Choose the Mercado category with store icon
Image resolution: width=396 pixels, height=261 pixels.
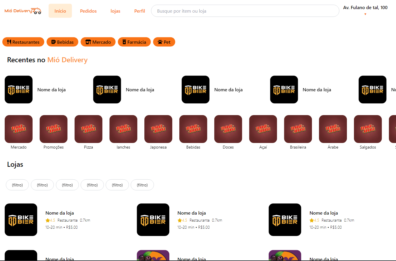tap(98, 42)
